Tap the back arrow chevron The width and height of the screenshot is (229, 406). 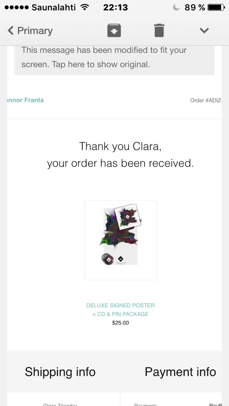click(x=10, y=31)
